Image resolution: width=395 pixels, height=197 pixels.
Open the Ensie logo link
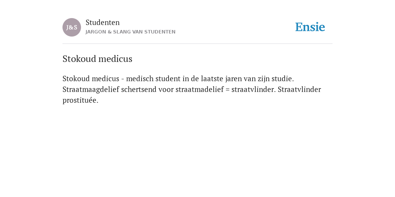tap(310, 27)
